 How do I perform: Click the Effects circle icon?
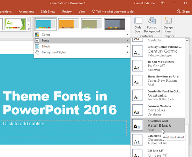[x=37, y=46]
